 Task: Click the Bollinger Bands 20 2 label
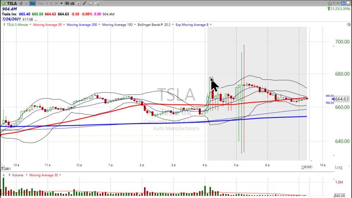pos(154,25)
